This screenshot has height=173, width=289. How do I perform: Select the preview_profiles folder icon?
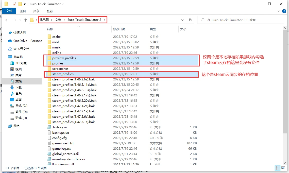click(x=49, y=58)
